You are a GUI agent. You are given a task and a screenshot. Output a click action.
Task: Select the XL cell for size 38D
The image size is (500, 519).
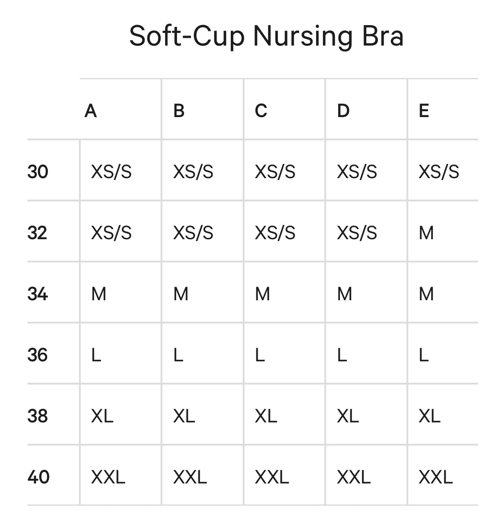348,416
